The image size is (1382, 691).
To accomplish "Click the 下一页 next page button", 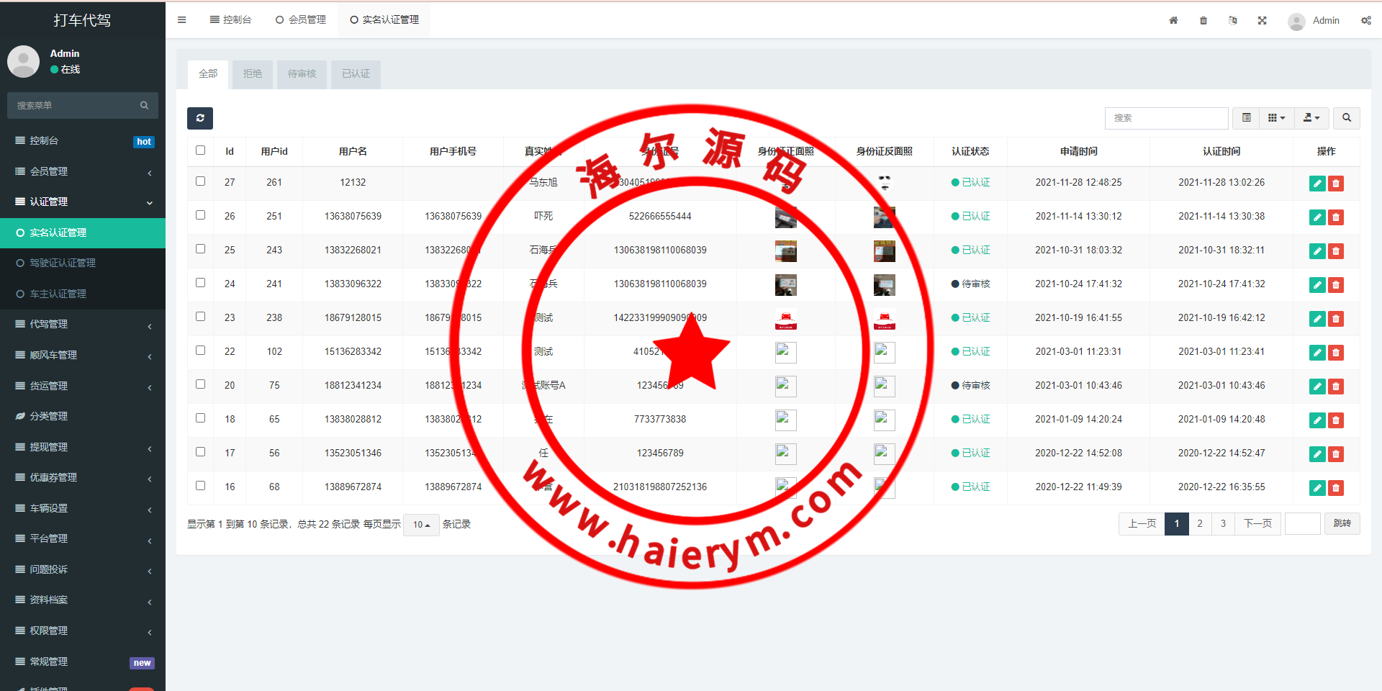I will coord(1257,524).
